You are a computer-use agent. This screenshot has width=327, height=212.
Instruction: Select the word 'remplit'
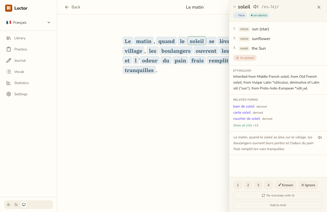pos(218,60)
